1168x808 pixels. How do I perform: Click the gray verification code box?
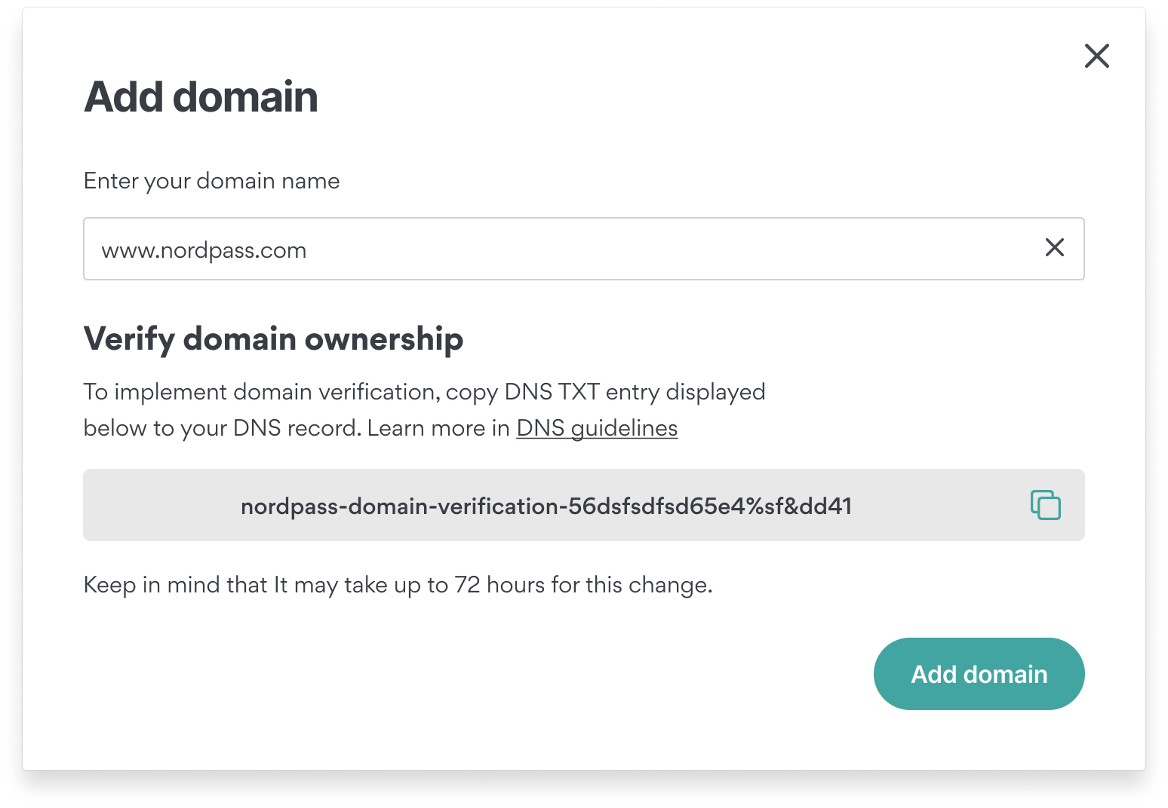point(583,505)
